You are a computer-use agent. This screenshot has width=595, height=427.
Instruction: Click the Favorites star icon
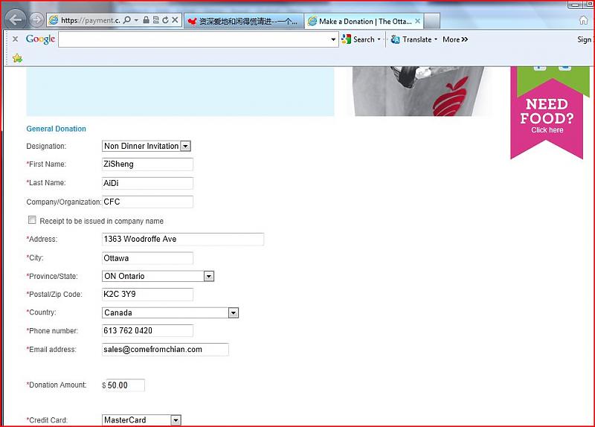click(17, 58)
